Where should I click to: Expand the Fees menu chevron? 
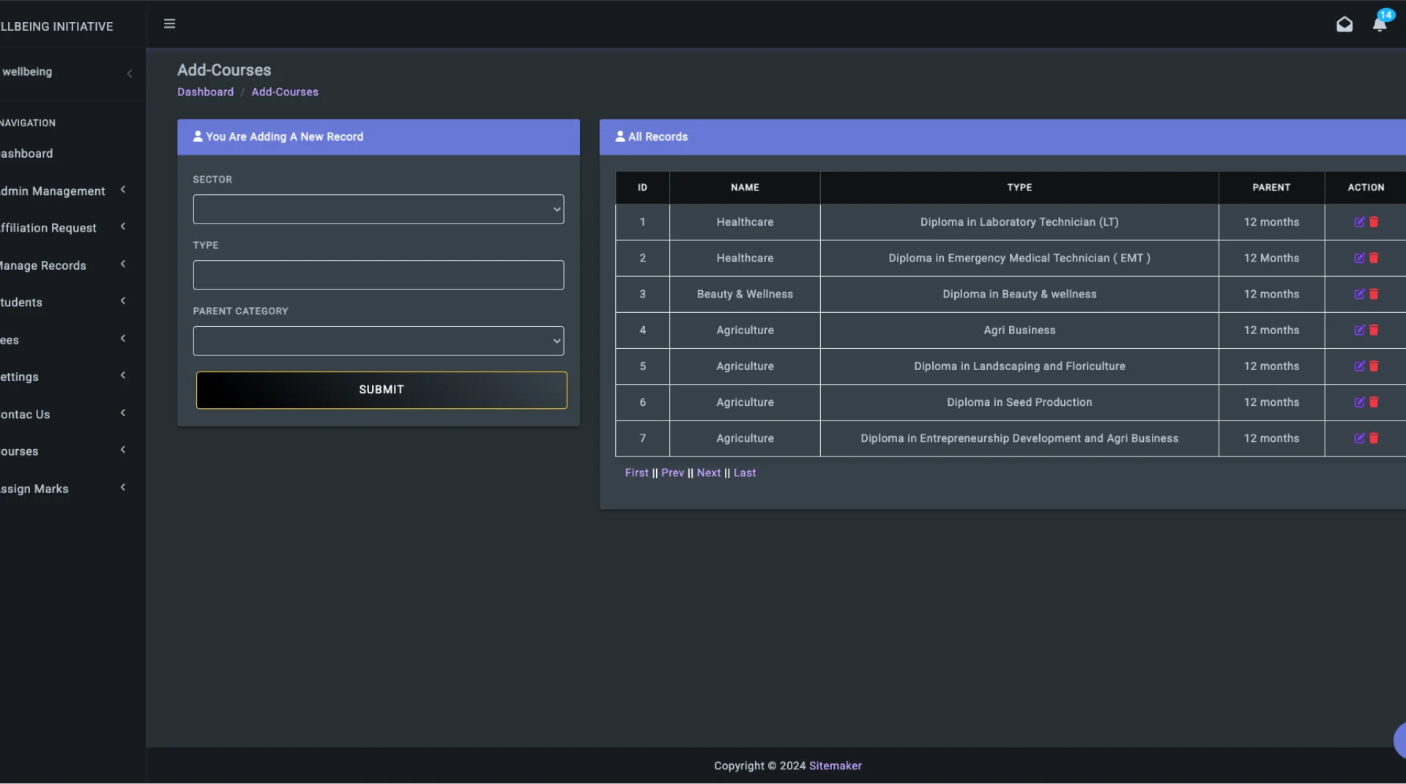point(123,339)
